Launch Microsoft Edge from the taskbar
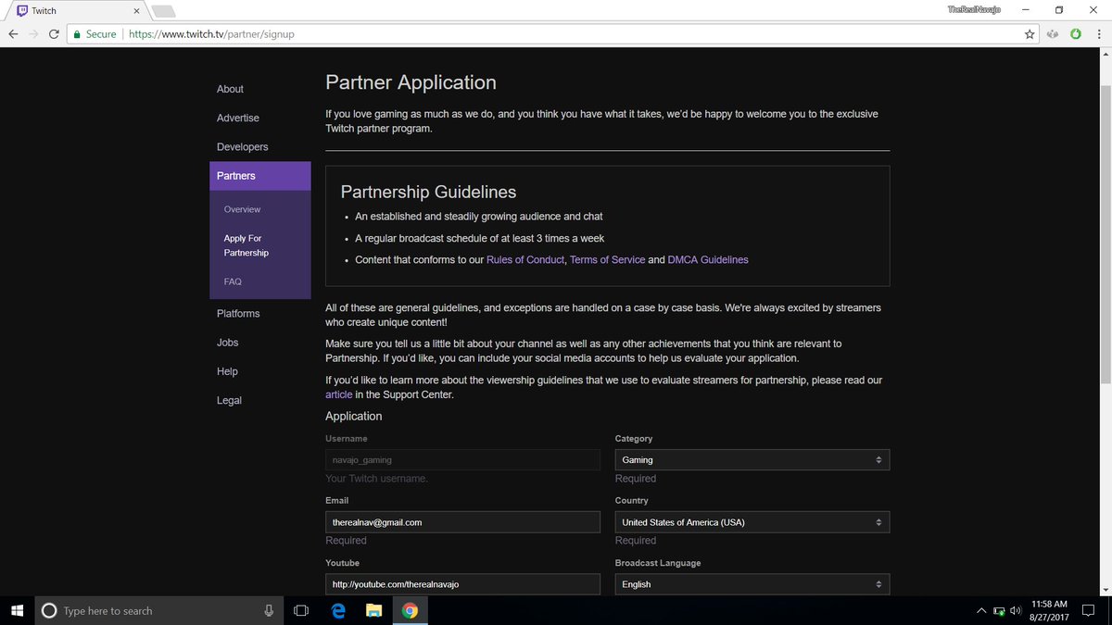Viewport: 1112px width, 625px height. [x=339, y=610]
